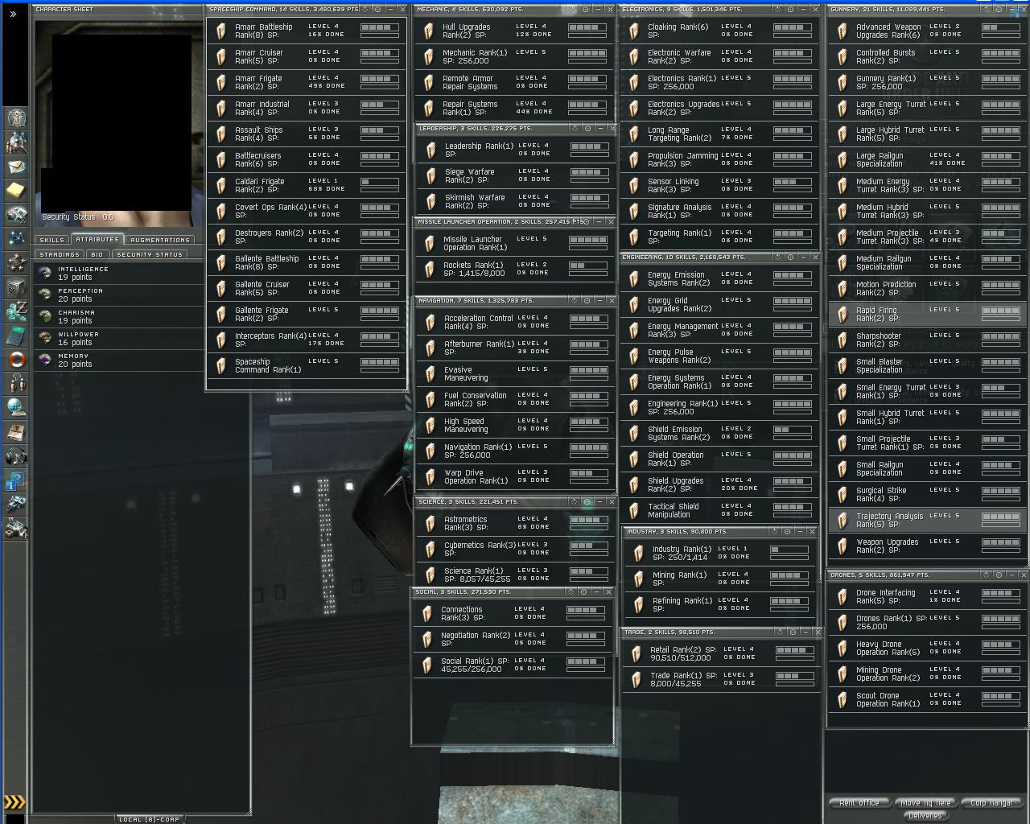Open the journal book sidebar icon
Viewport: 1030px width, 824px height.
coord(16,432)
